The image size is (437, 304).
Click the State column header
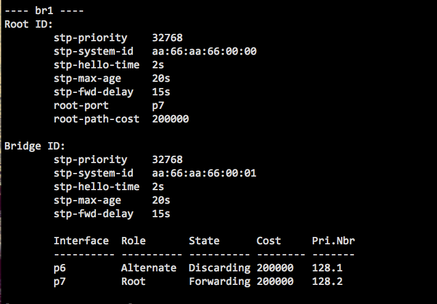pyautogui.click(x=204, y=241)
